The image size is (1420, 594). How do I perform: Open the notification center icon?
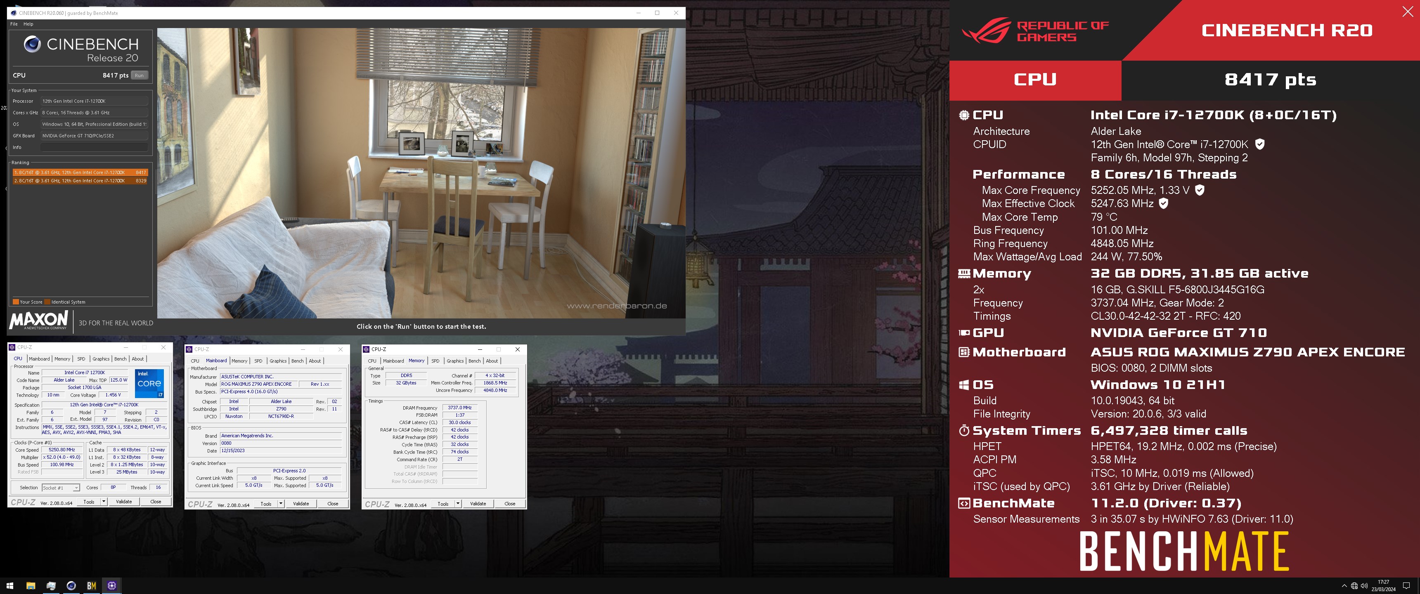tap(1406, 586)
